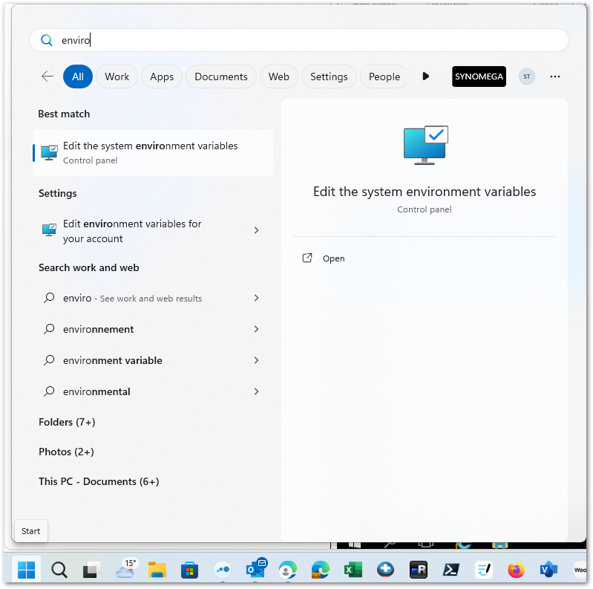The height and width of the screenshot is (589, 593).
Task: Expand the 'environnement' suggestion chevron
Action: tap(256, 329)
